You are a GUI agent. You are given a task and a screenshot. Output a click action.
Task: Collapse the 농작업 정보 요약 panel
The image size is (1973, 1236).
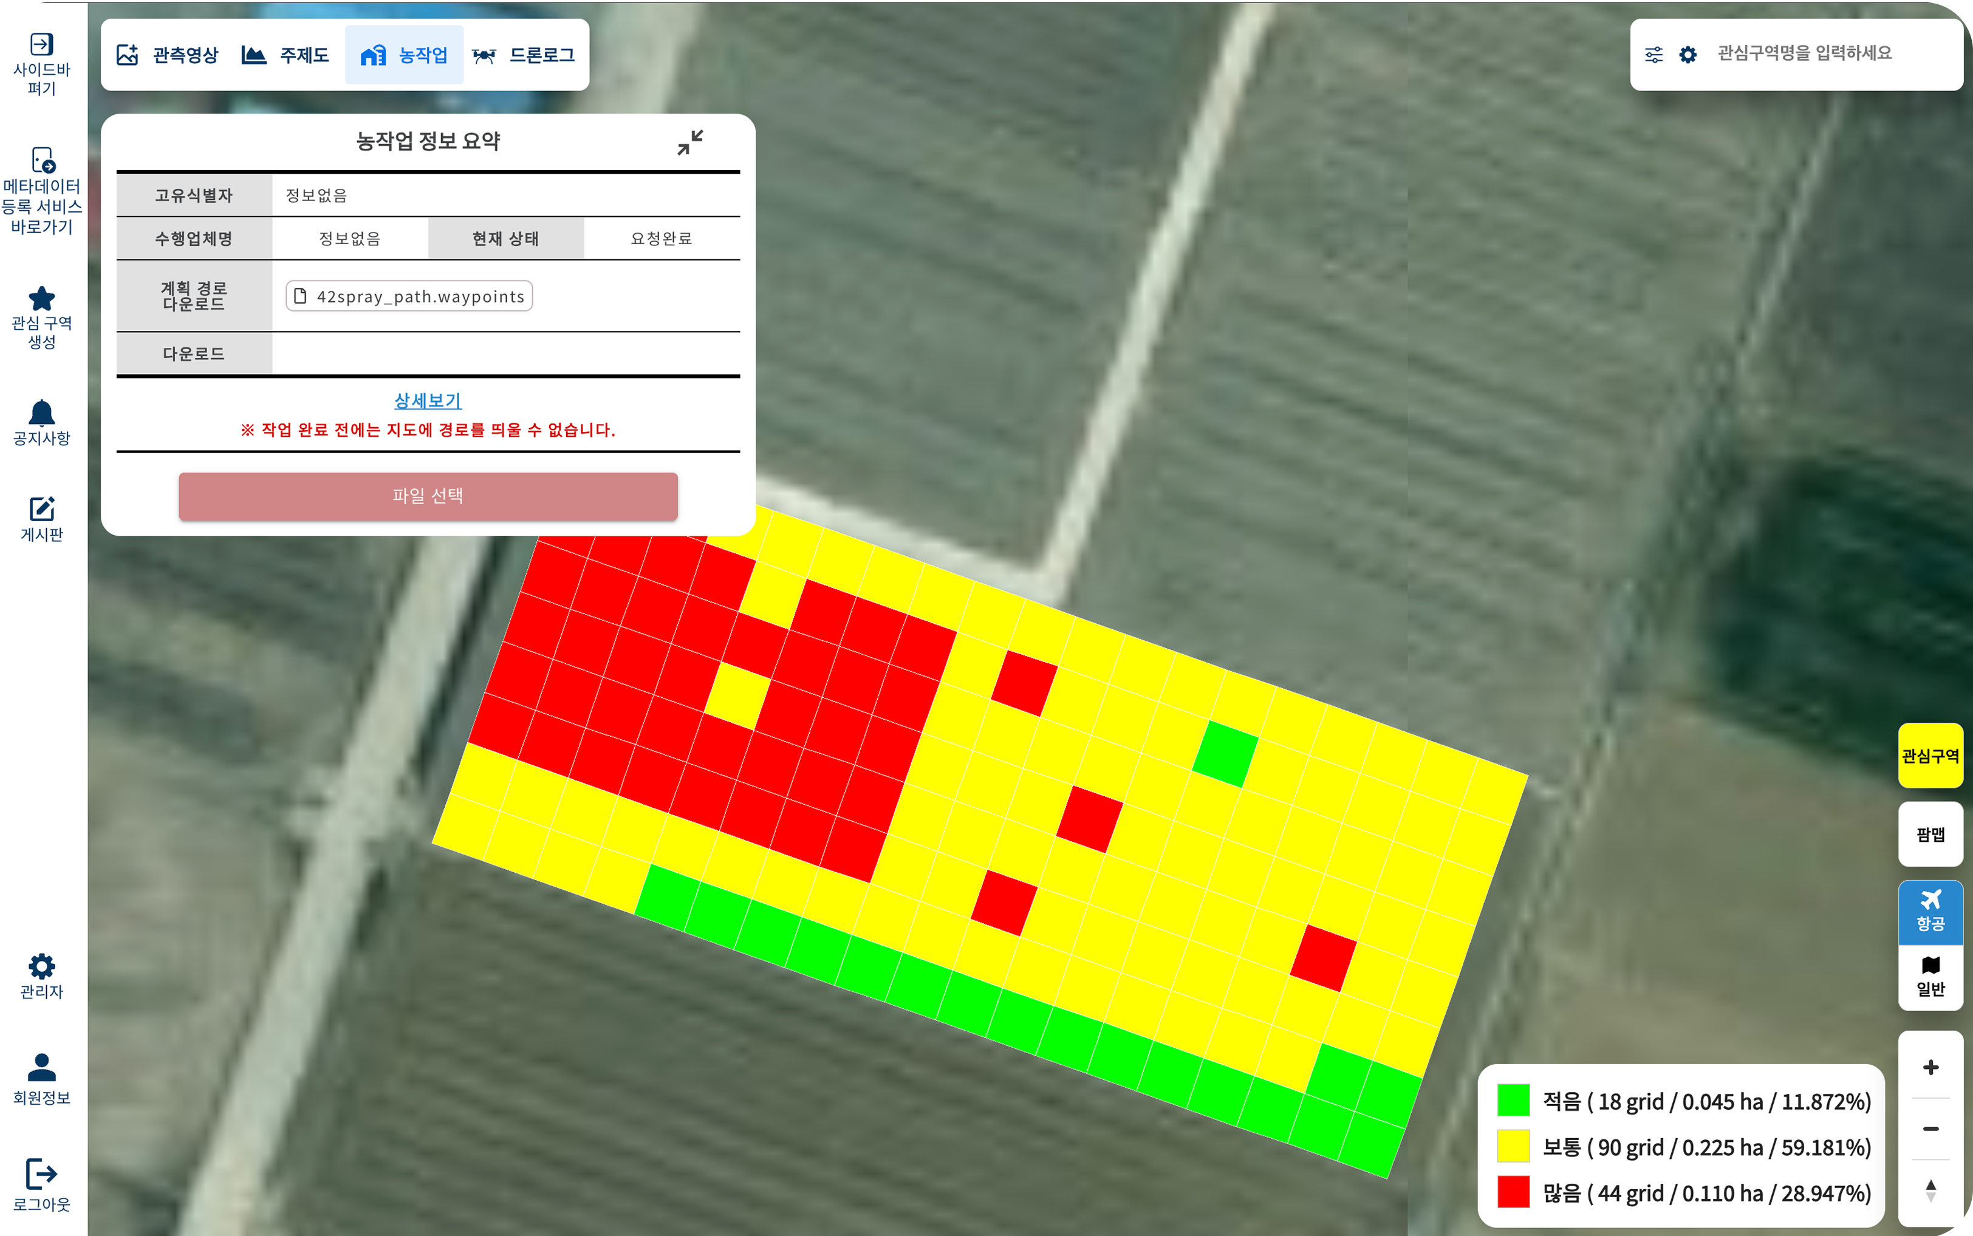(690, 142)
